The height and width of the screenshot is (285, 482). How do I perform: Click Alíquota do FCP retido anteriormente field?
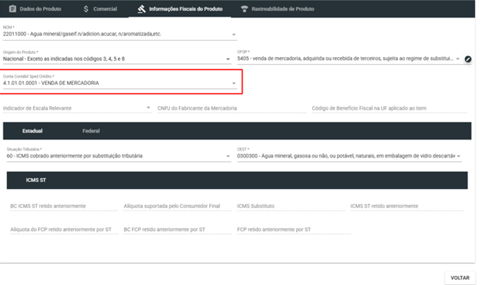[x=64, y=229]
